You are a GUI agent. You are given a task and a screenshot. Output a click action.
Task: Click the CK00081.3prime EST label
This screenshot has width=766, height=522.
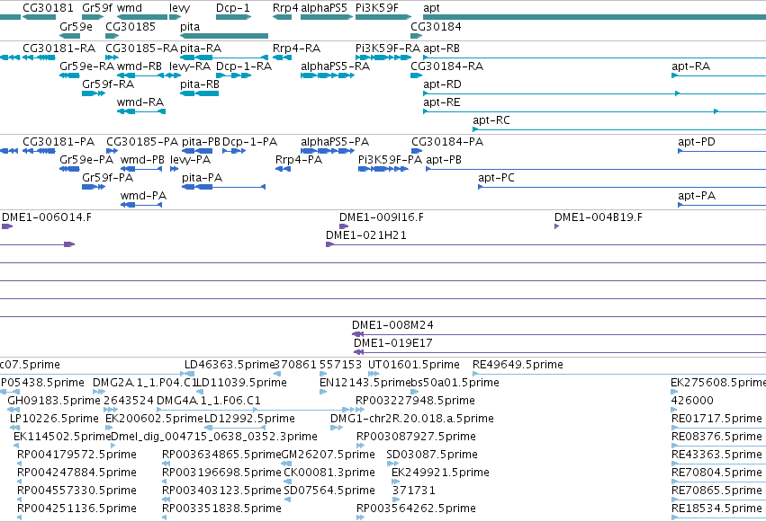329,473
